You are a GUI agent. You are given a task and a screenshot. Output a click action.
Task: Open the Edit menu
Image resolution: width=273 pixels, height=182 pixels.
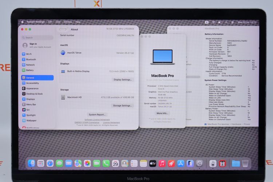[50, 22]
